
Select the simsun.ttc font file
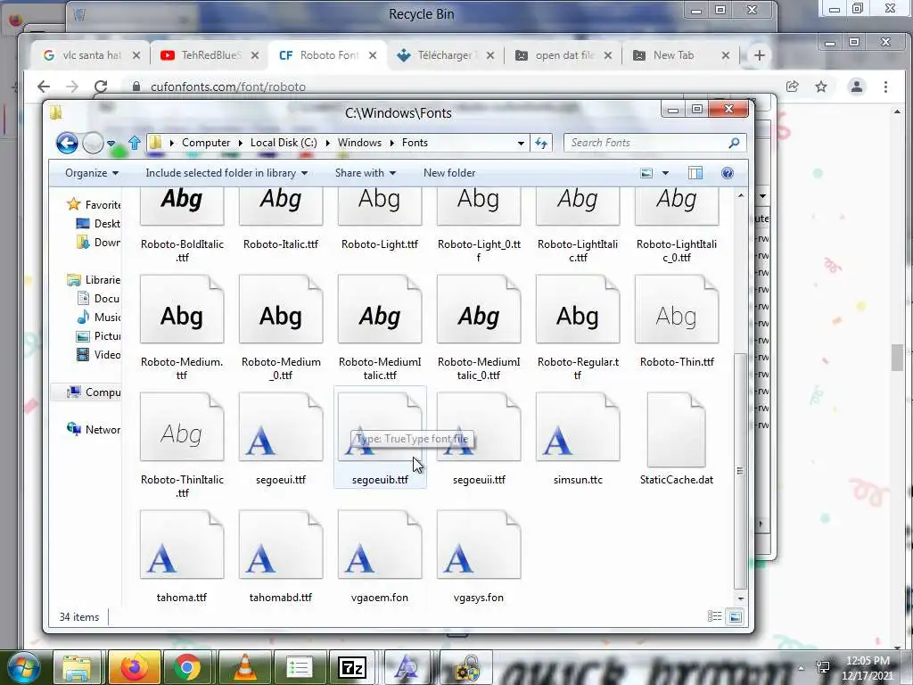[578, 439]
